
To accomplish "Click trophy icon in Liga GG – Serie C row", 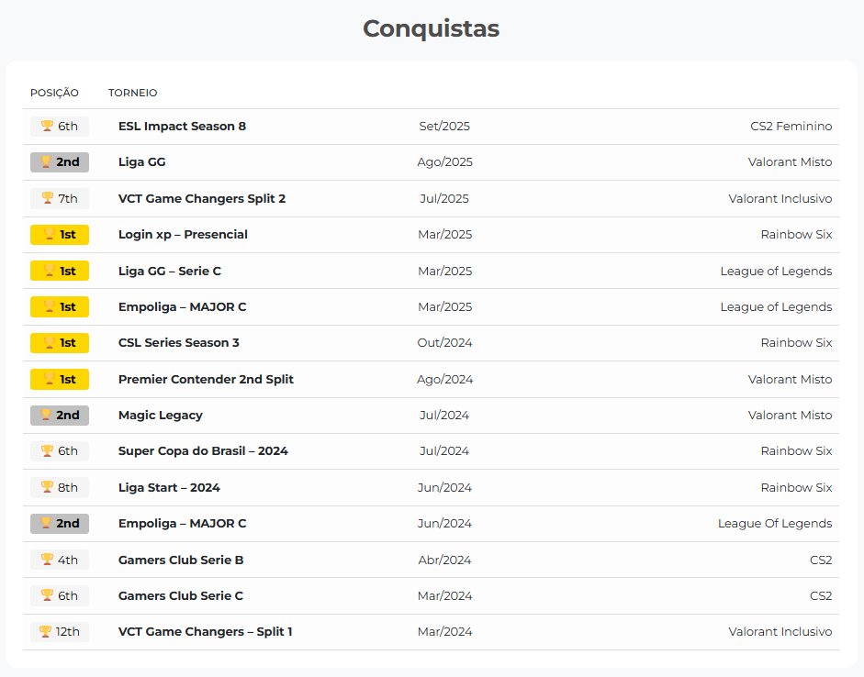I will coord(50,271).
